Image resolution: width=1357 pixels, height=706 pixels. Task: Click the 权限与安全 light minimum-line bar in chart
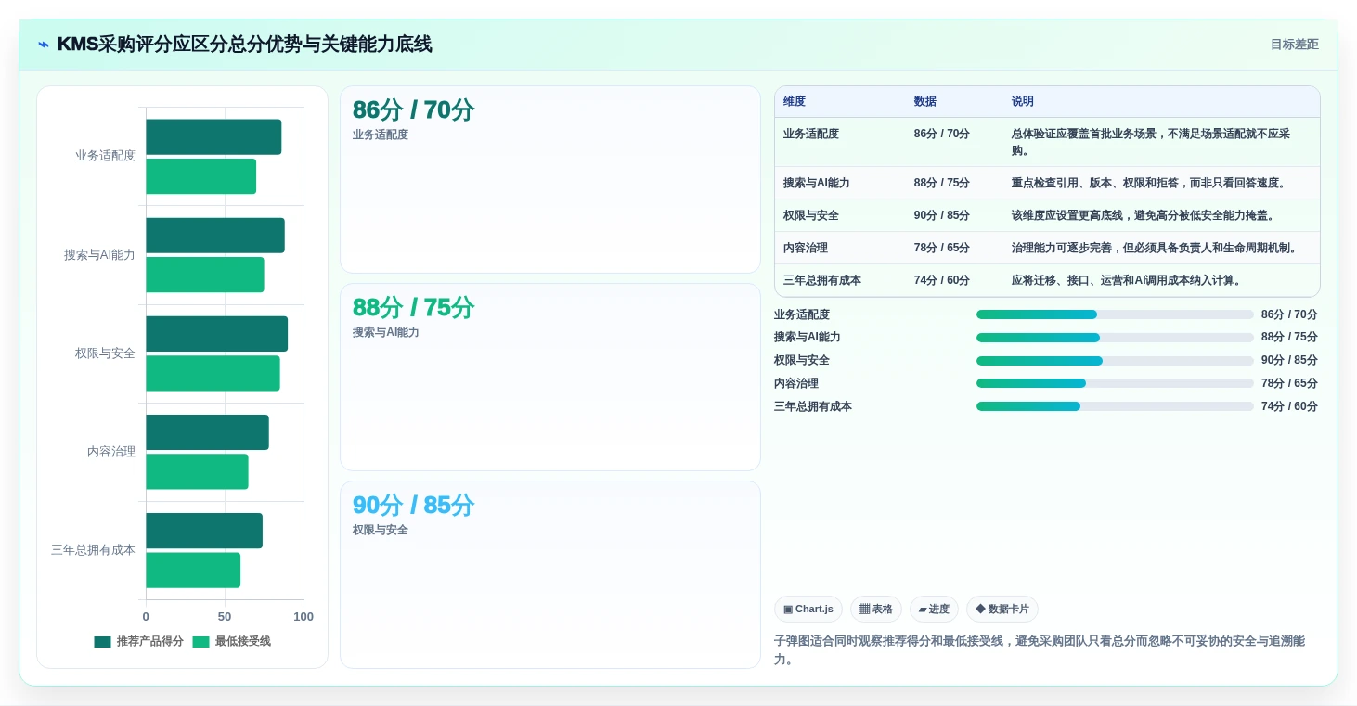(x=213, y=373)
